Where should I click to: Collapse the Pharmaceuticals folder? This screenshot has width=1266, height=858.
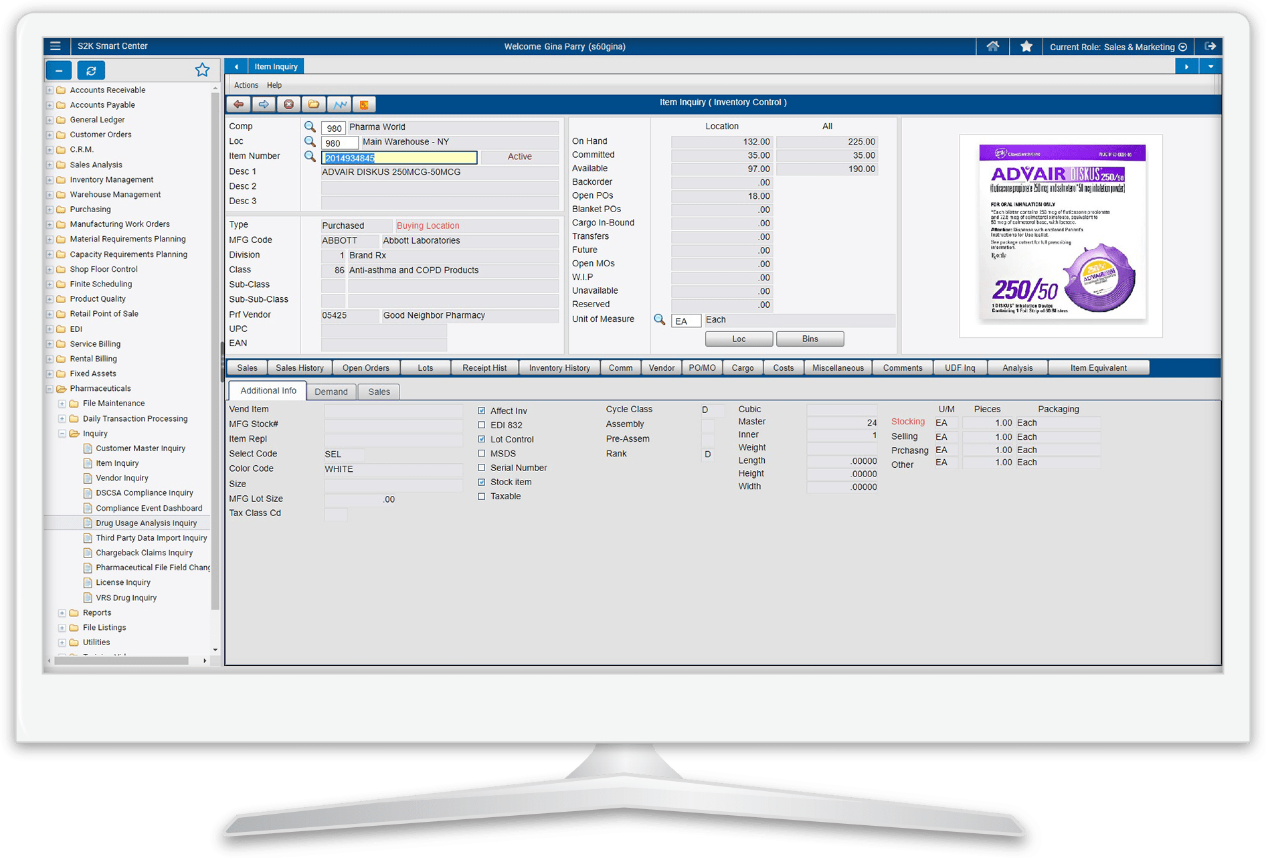50,388
